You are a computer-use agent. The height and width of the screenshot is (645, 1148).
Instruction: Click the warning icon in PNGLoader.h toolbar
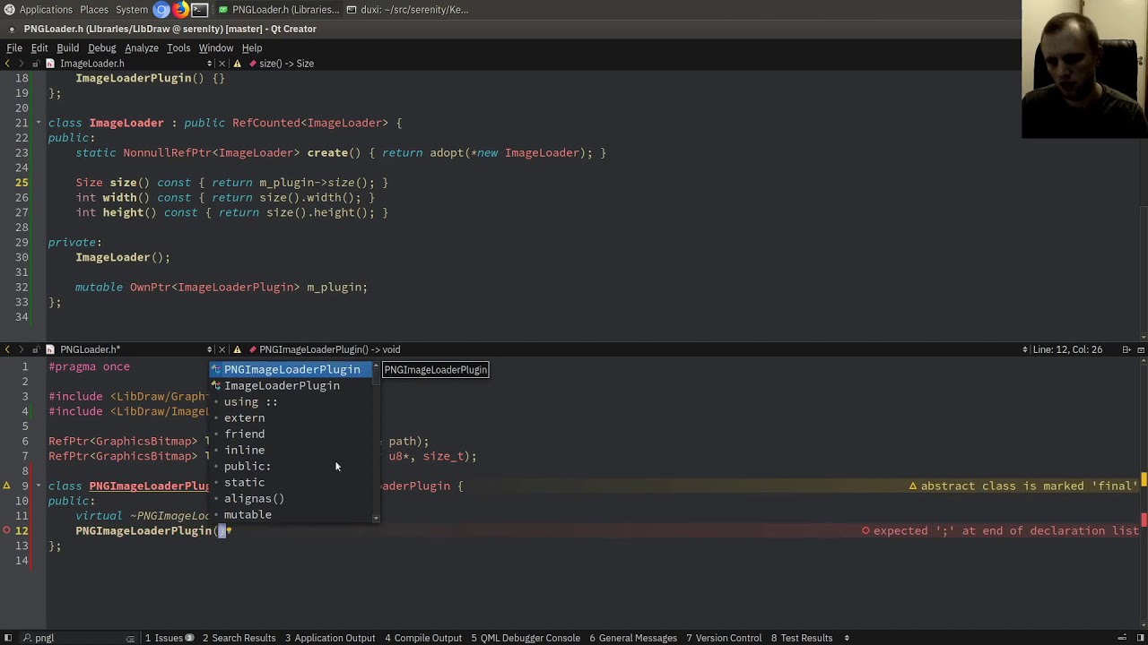coord(238,349)
